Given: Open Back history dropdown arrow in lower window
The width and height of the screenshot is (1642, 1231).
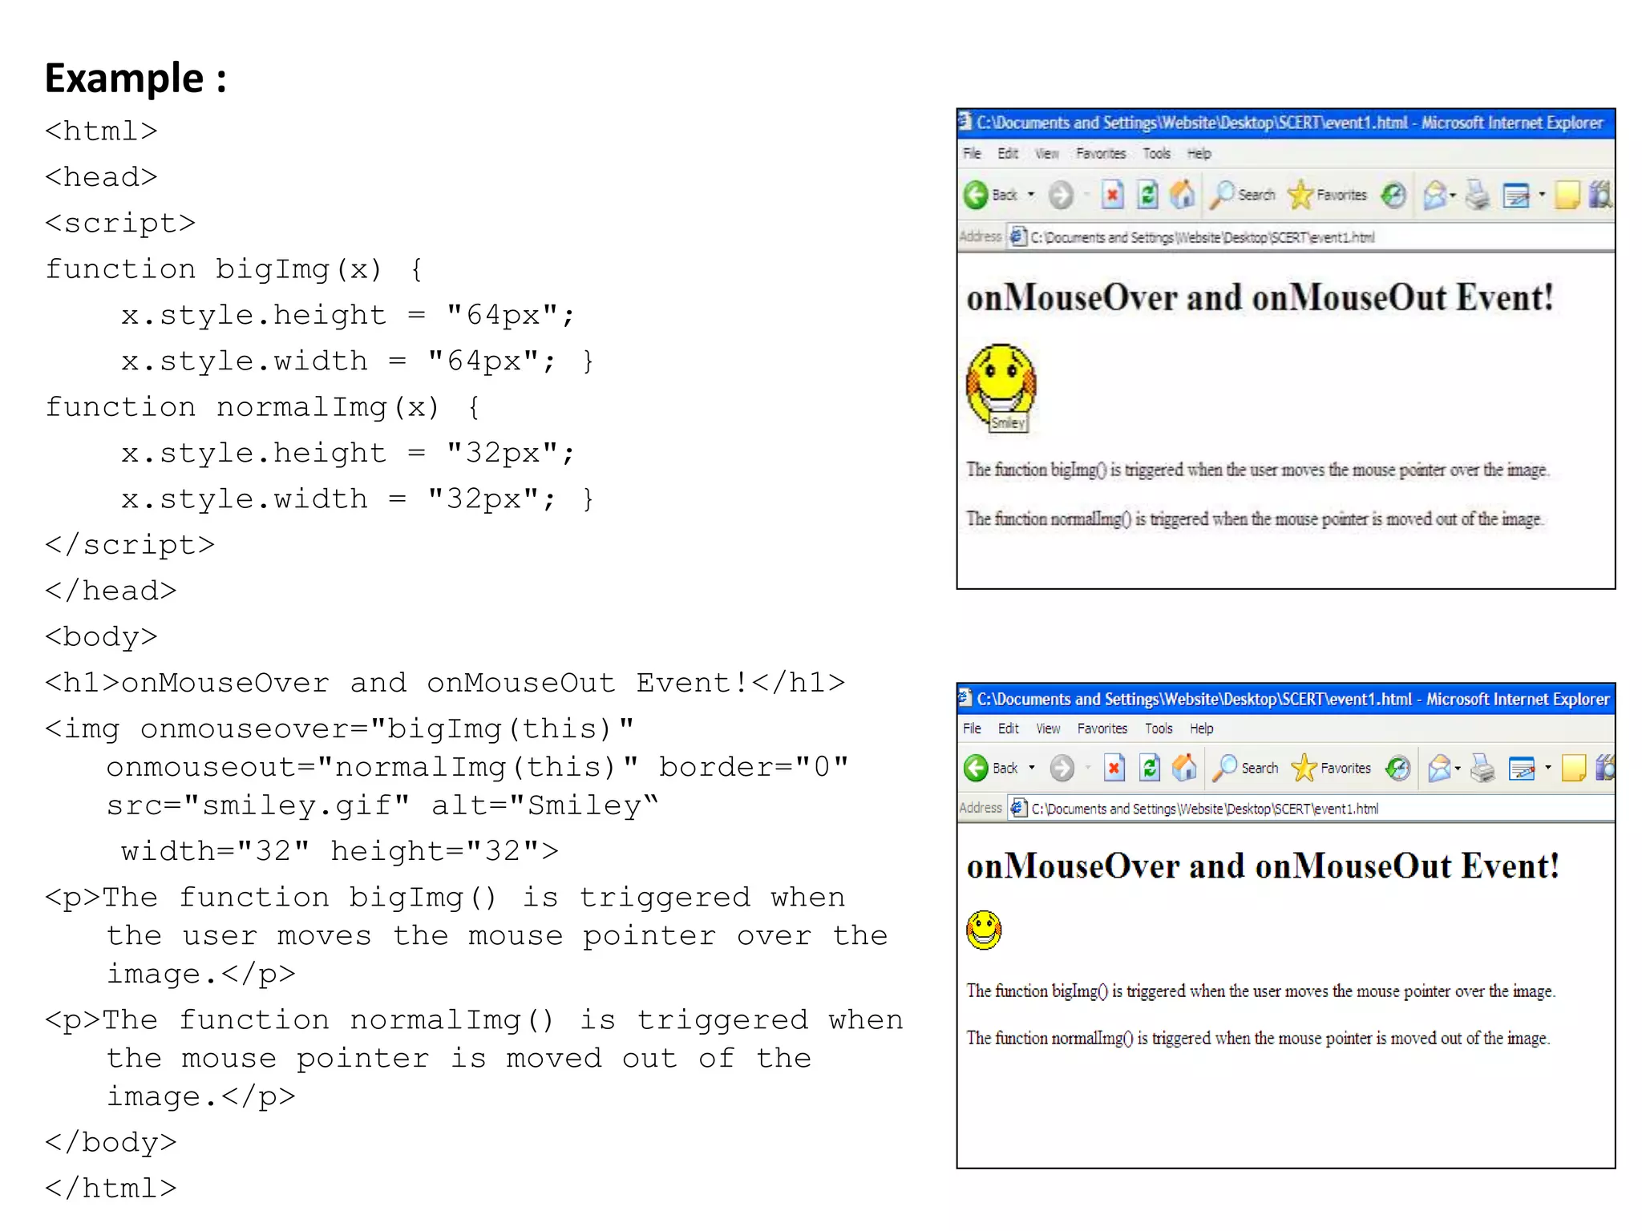Looking at the screenshot, I should pyautogui.click(x=1032, y=768).
